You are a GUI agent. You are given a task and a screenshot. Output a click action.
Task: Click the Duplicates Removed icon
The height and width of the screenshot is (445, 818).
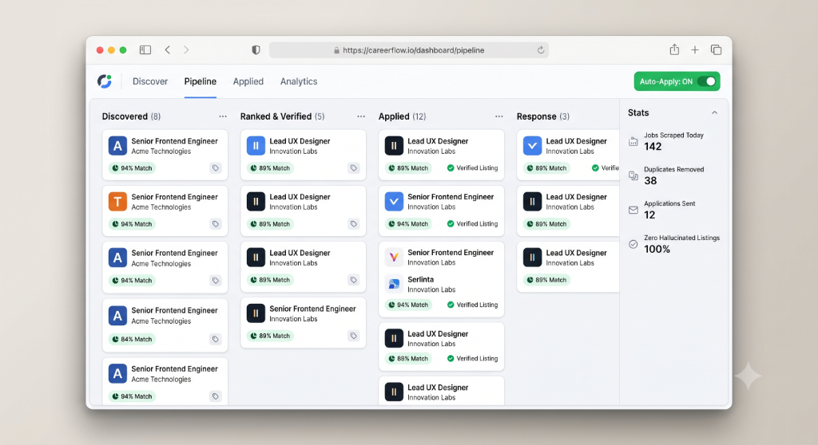coord(633,175)
